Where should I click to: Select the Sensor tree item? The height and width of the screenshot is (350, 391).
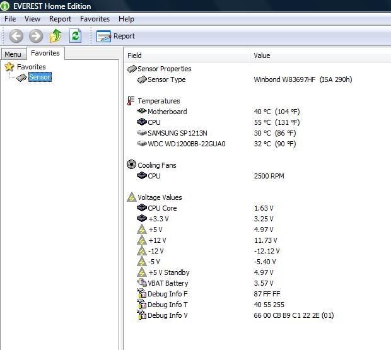point(40,77)
